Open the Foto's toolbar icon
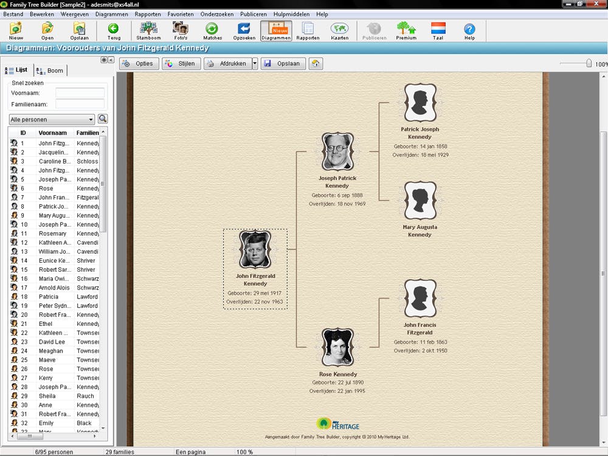 click(181, 30)
